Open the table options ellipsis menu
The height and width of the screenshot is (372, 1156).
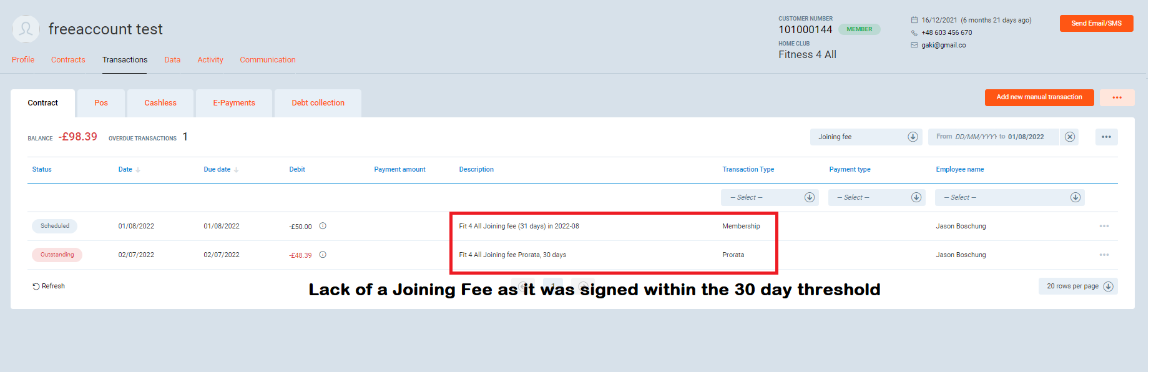click(x=1106, y=137)
